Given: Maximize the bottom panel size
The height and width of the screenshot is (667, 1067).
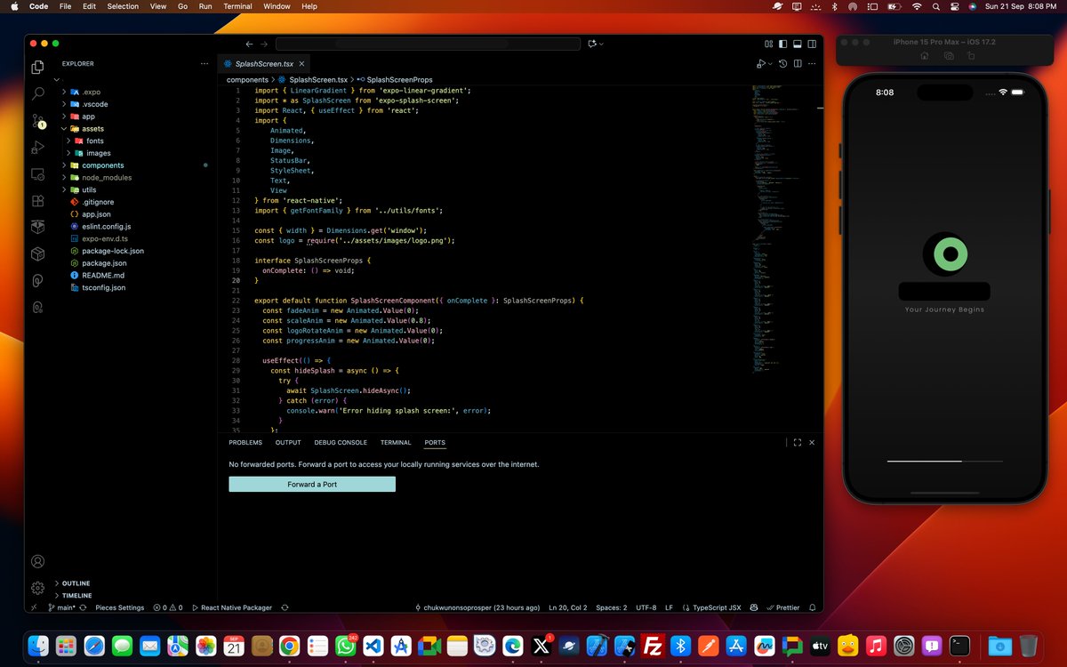Looking at the screenshot, I should pos(797,442).
